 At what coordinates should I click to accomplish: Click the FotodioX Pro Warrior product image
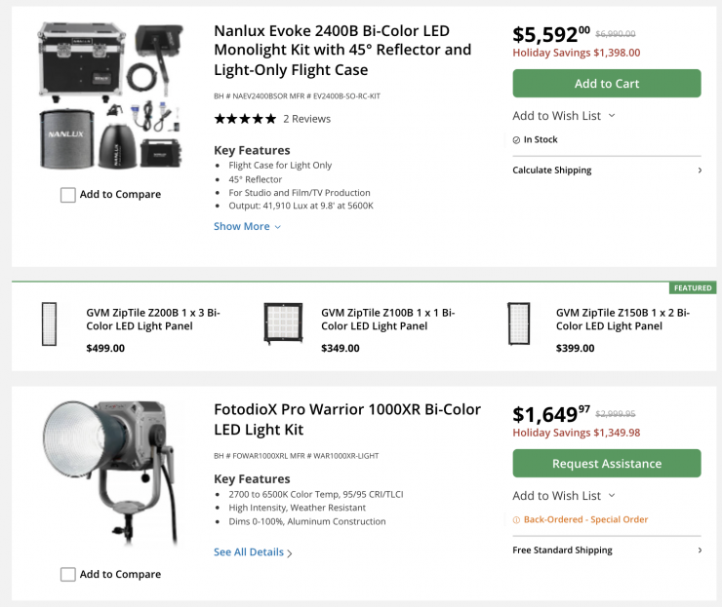click(x=110, y=472)
